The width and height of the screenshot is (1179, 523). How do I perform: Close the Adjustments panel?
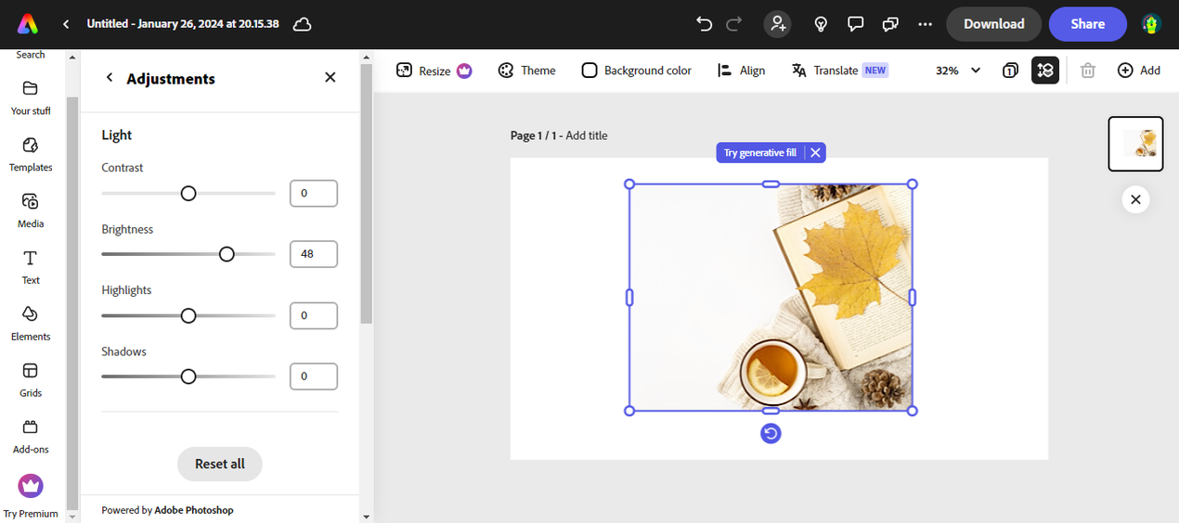(x=330, y=78)
